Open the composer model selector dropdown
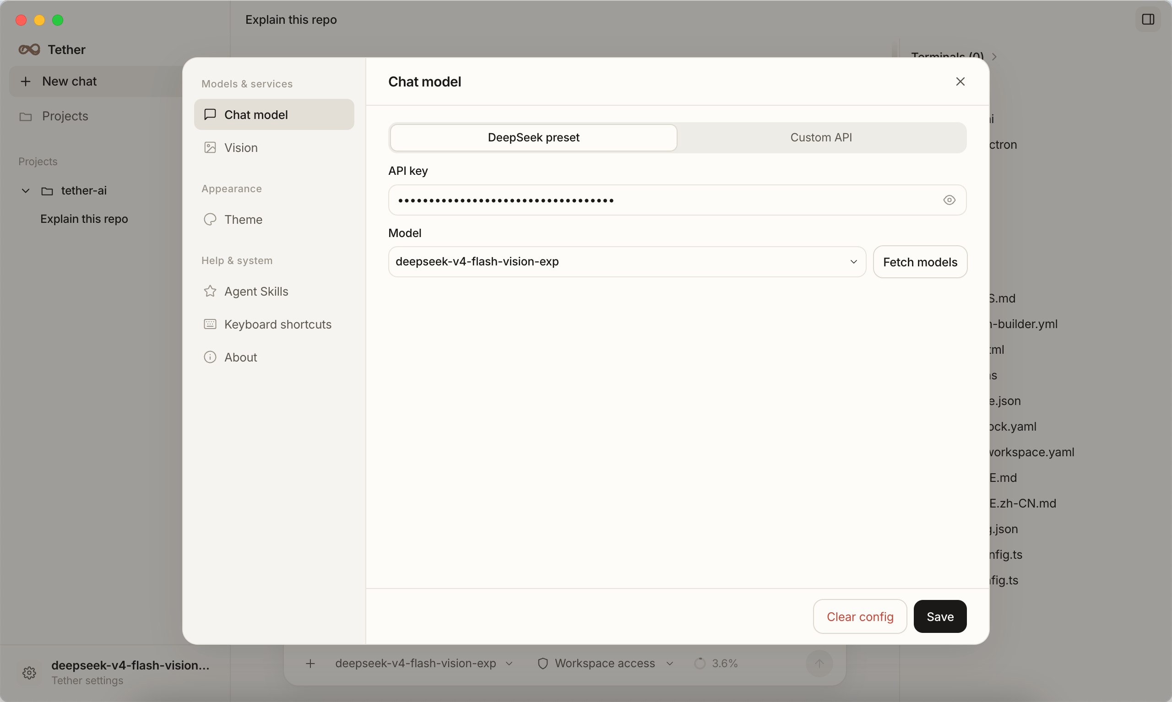 pyautogui.click(x=424, y=664)
